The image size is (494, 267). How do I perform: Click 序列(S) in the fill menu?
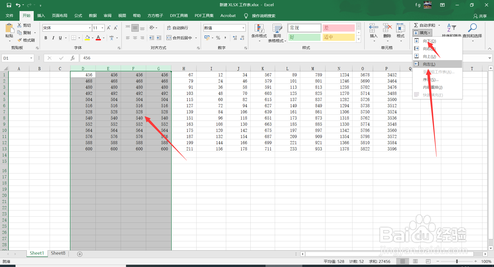(430, 79)
